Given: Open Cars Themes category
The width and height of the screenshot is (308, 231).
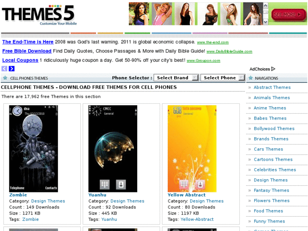Looking at the screenshot, I should [x=268, y=149].
